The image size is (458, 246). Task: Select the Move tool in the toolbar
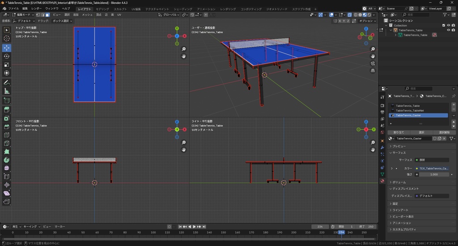7,47
